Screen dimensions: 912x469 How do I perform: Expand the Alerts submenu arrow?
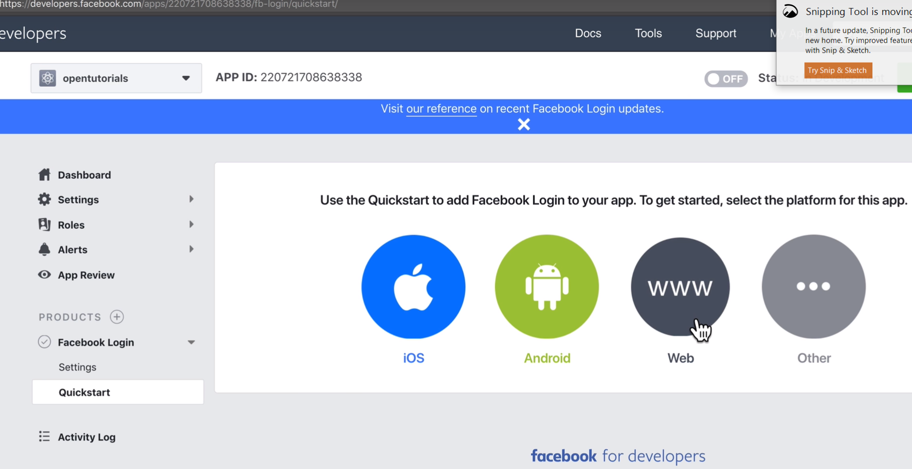coord(191,249)
